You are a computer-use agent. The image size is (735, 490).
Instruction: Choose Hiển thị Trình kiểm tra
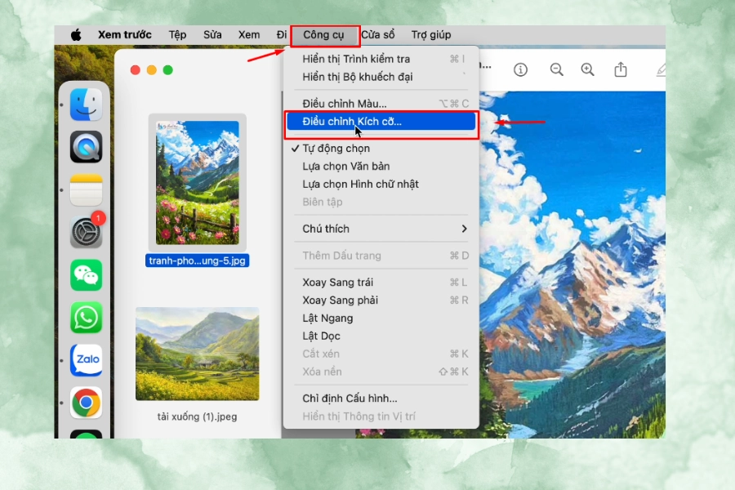click(x=381, y=59)
